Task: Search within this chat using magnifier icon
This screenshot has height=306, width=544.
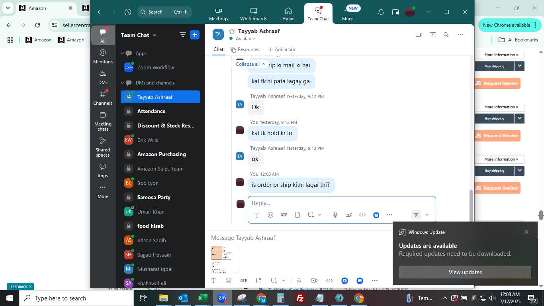Action: tap(446, 35)
